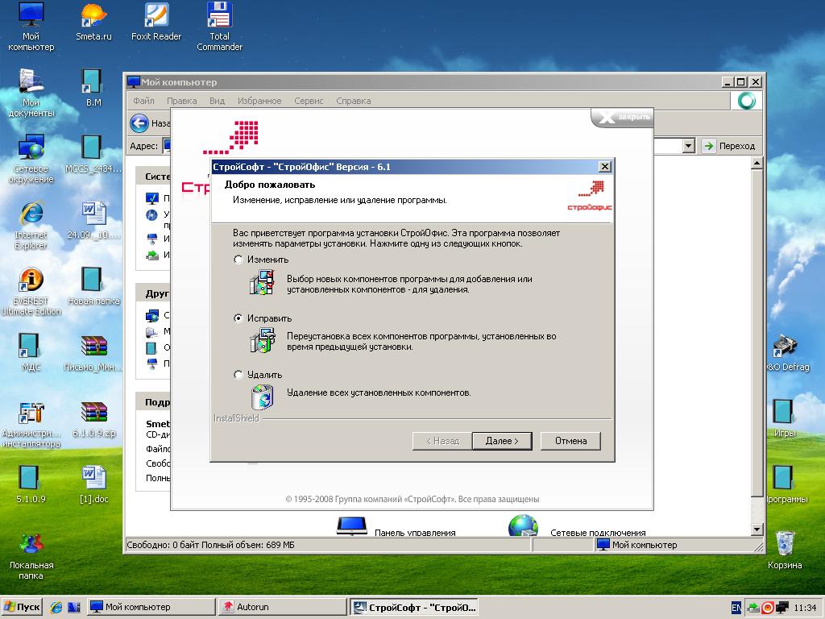Select the Internet Explorer desktop icon
Viewport: 825px width, 619px height.
pos(31,226)
